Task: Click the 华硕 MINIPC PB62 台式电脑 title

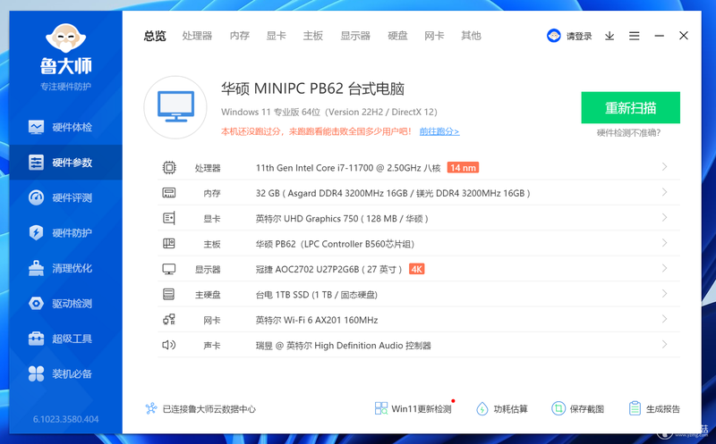Action: (x=312, y=88)
